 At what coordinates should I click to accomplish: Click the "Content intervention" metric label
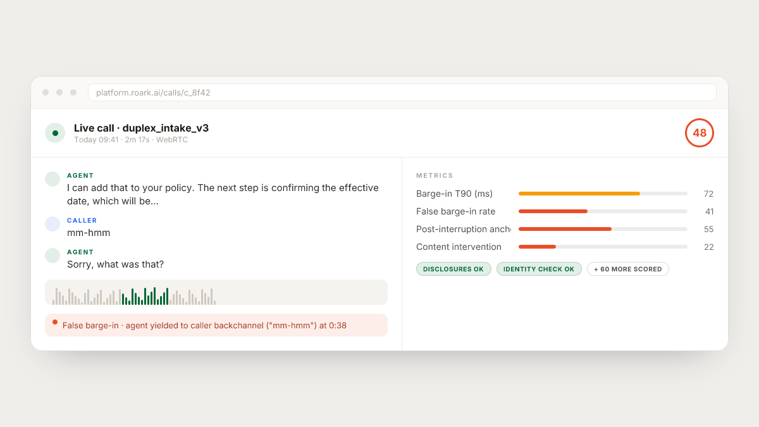click(459, 247)
